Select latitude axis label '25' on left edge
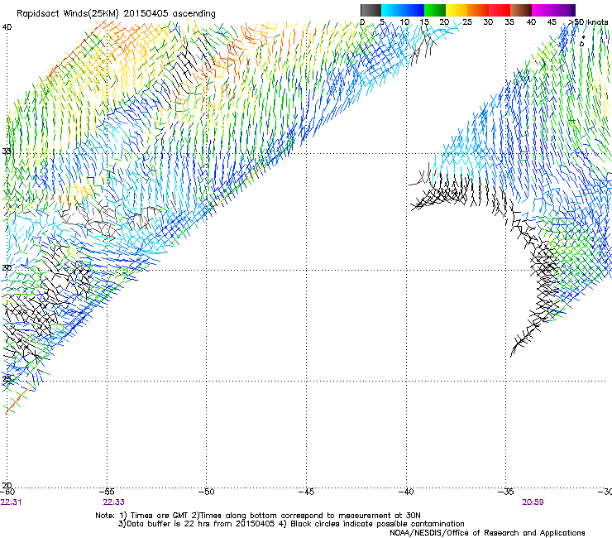This screenshot has height=538, width=612. (7, 378)
